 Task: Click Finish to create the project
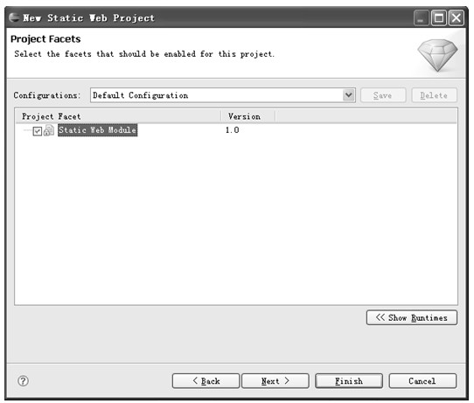click(349, 381)
